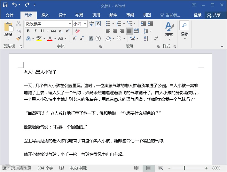The image size is (227, 172).
Task: Increase paragraph indent
Action: click(150, 23)
